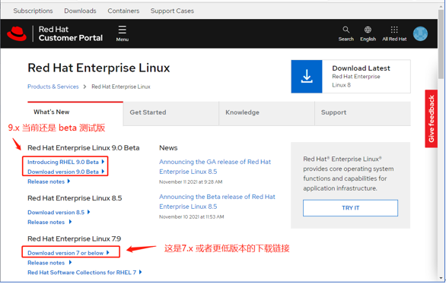The height and width of the screenshot is (284, 446).
Task: Open Download version 8.5 link
Action: [x=59, y=212]
